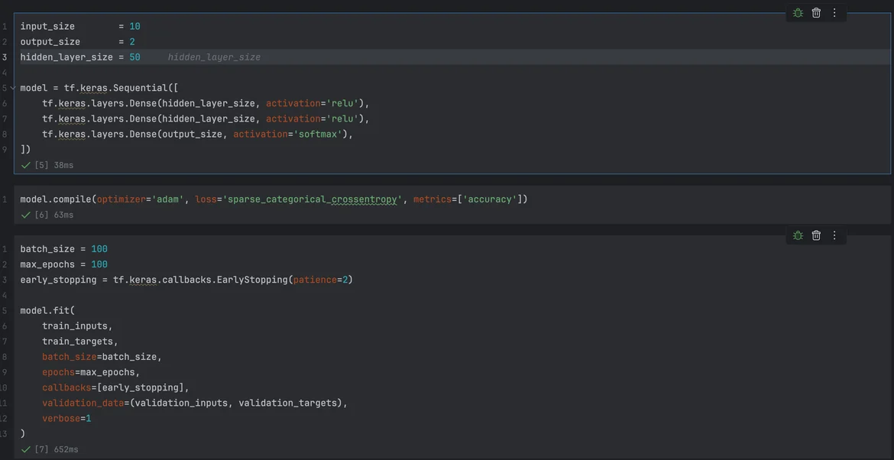Click the gray hidden_layer_size inlay hint
The width and height of the screenshot is (894, 460).
pyautogui.click(x=214, y=57)
